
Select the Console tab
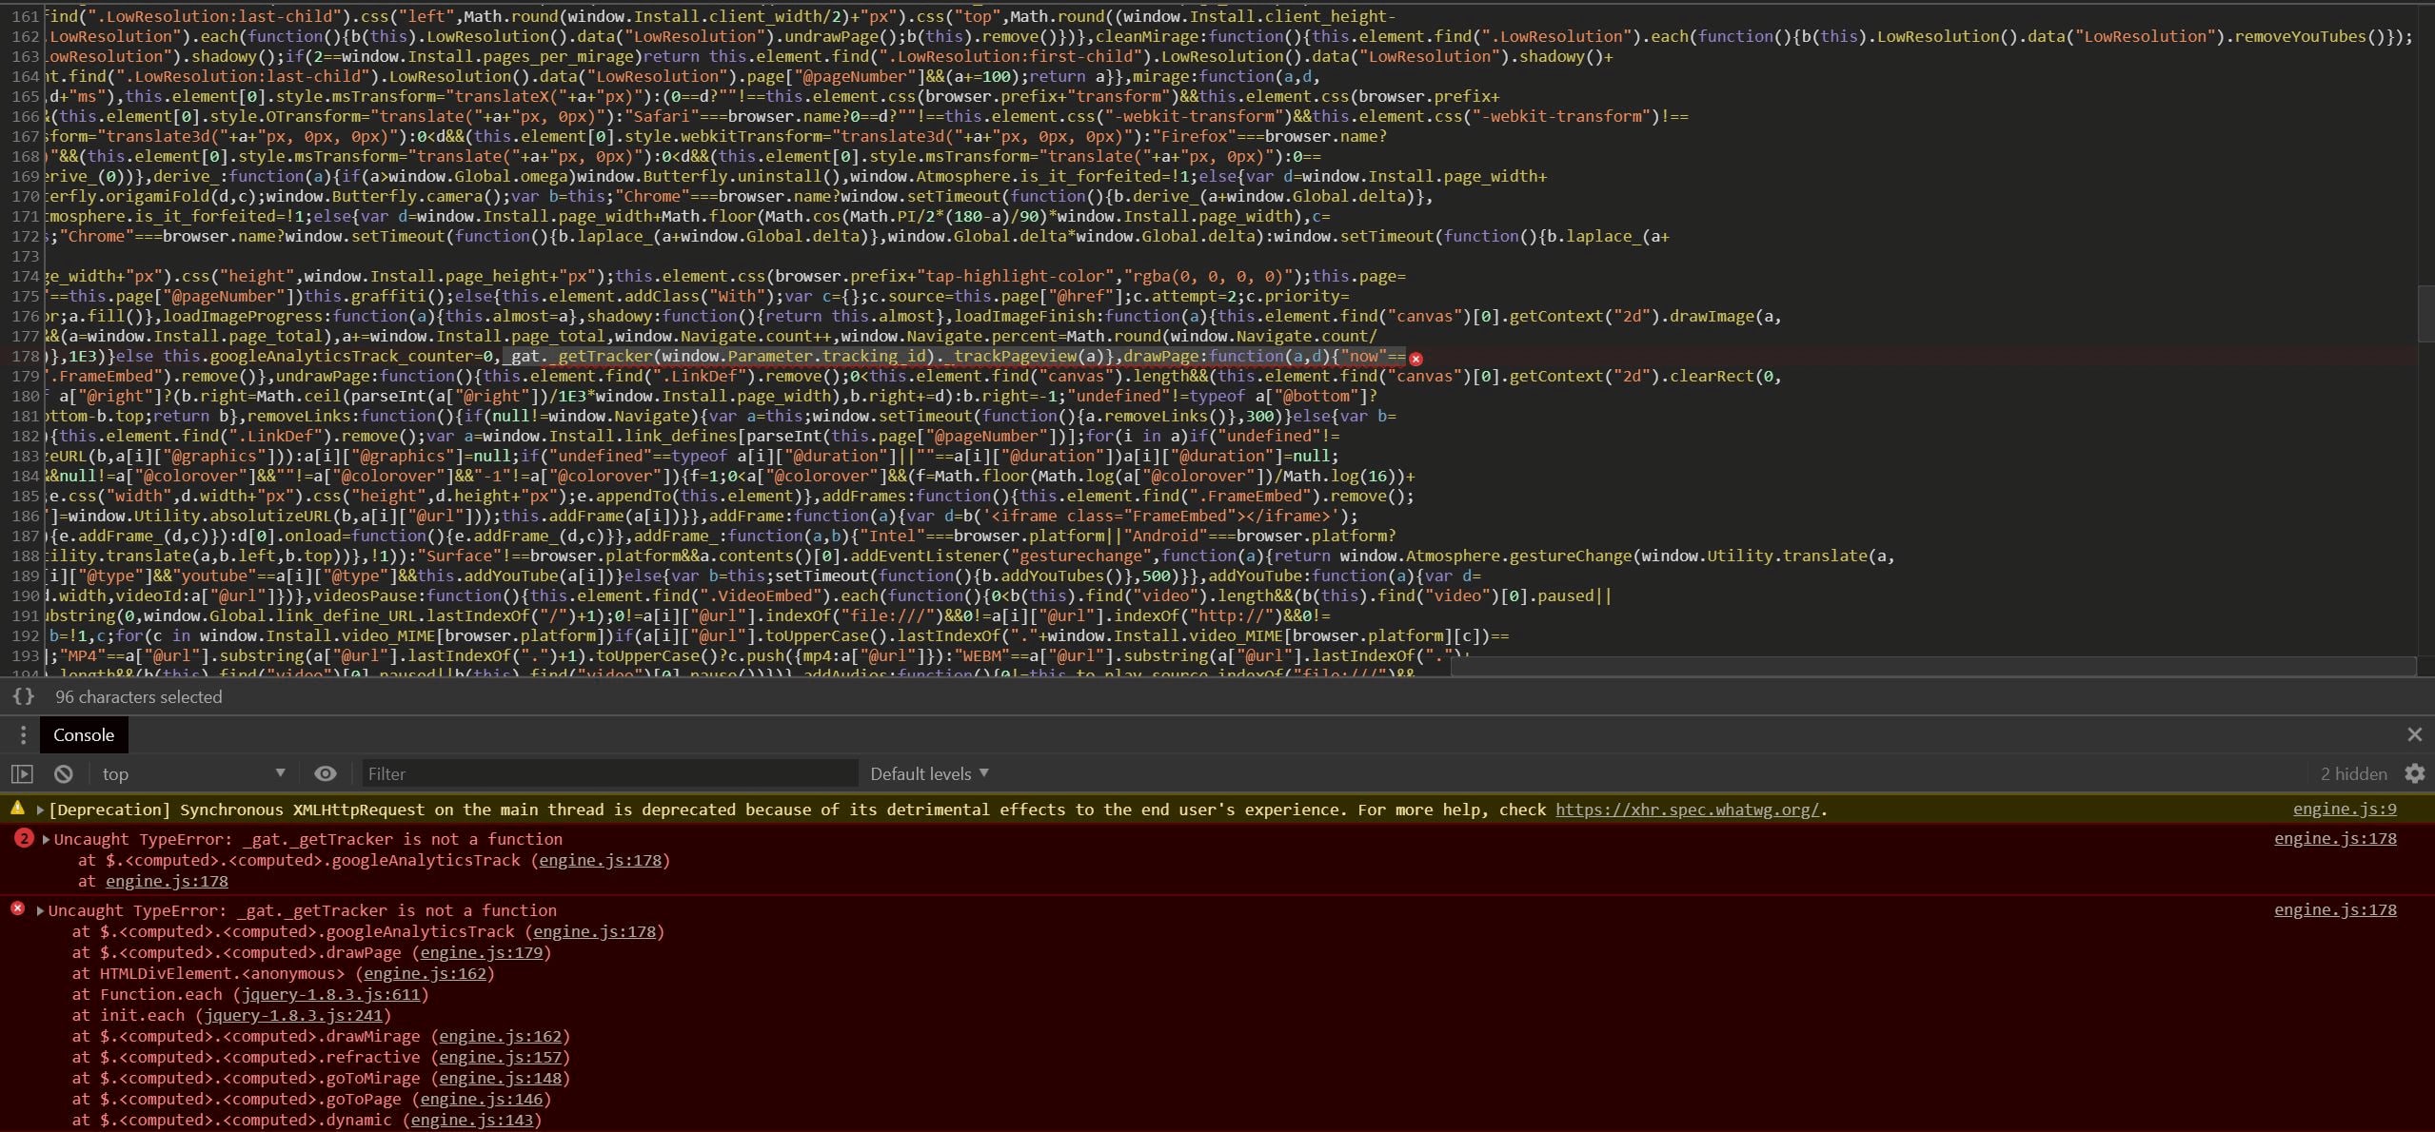pos(84,734)
